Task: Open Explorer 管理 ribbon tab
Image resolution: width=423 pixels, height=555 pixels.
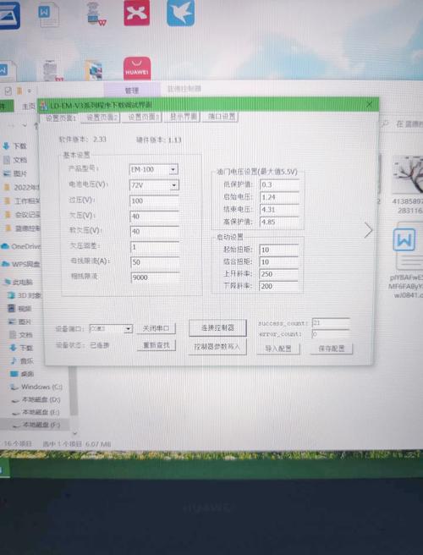Action: coord(132,90)
